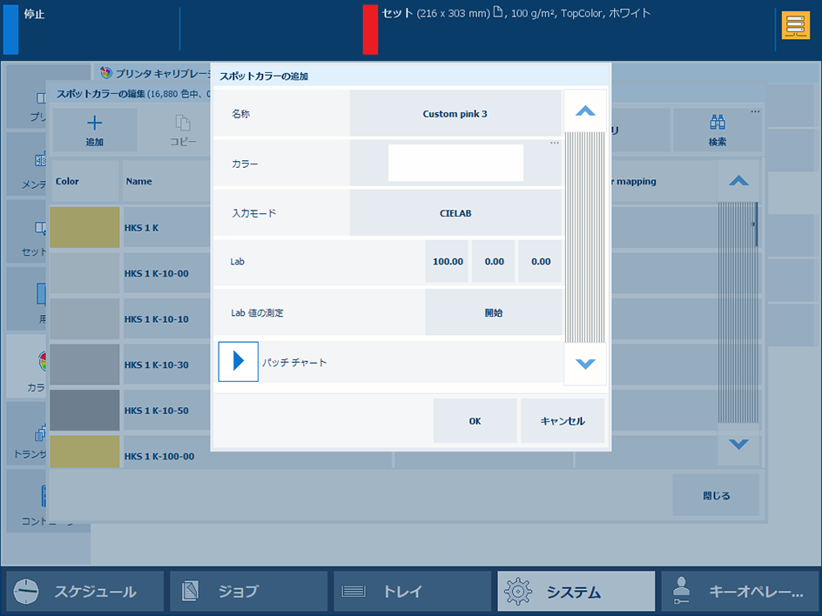Viewport: 822px width, 616px height.
Task: Click the orange server status icon
Action: tap(795, 26)
